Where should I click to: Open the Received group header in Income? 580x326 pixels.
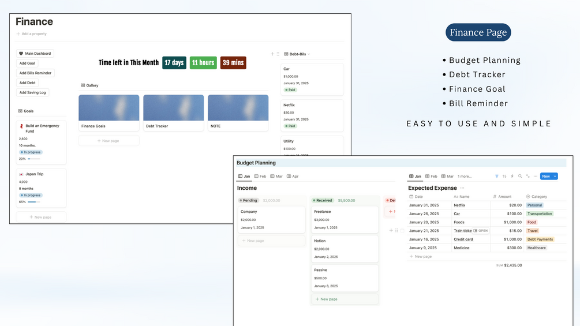(323, 200)
